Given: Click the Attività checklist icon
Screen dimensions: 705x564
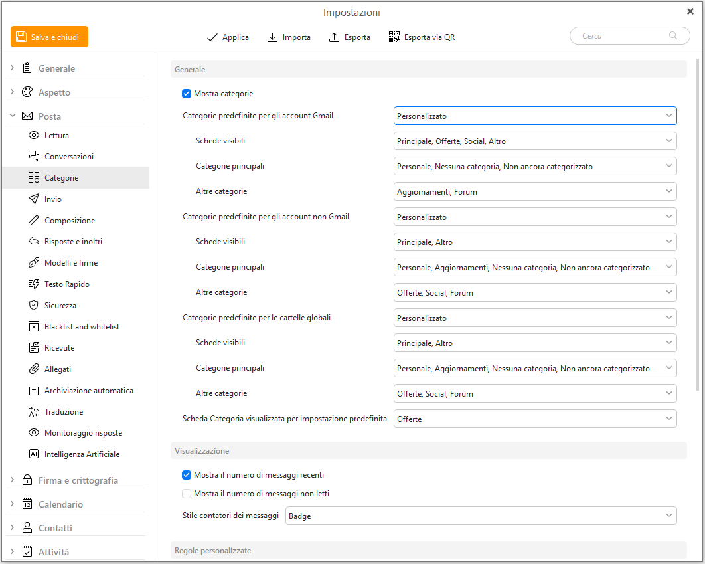Looking at the screenshot, I should pos(27,552).
